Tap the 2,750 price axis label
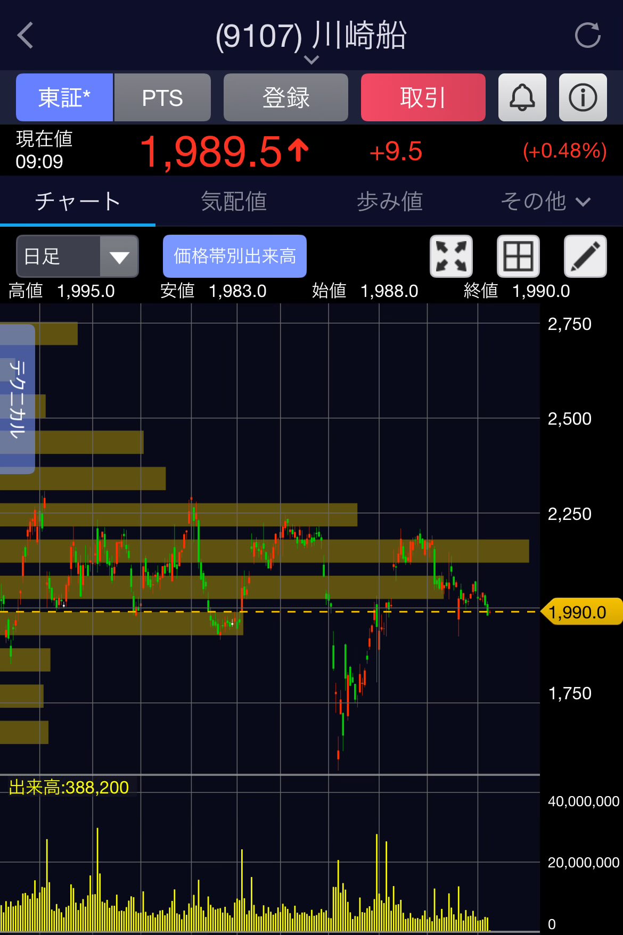 570,324
